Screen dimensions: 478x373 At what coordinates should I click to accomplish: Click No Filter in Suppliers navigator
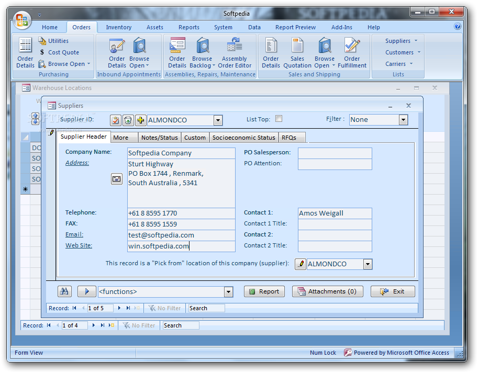pos(164,308)
